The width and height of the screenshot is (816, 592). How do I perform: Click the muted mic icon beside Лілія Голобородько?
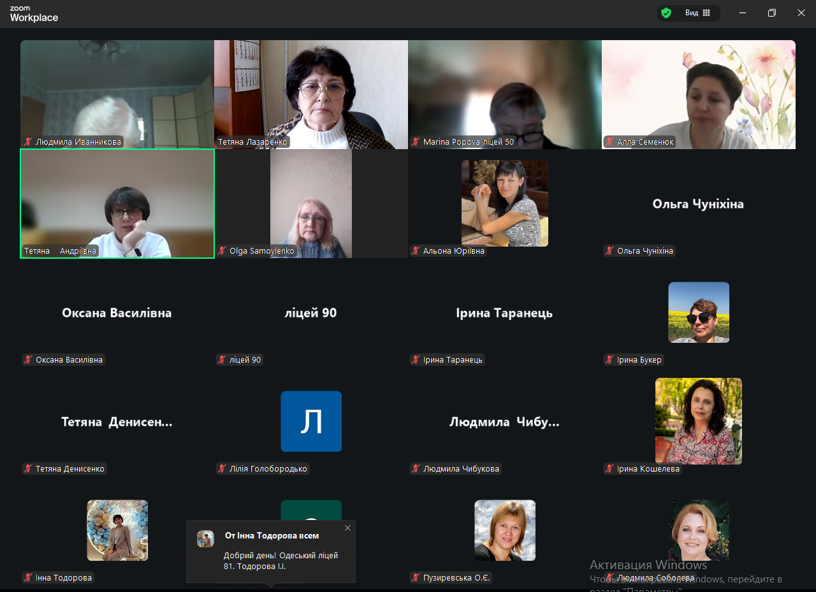[222, 469]
